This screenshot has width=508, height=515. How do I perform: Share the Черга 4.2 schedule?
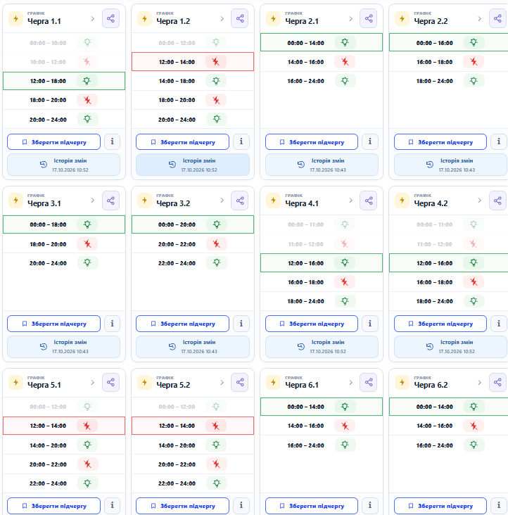point(497,201)
